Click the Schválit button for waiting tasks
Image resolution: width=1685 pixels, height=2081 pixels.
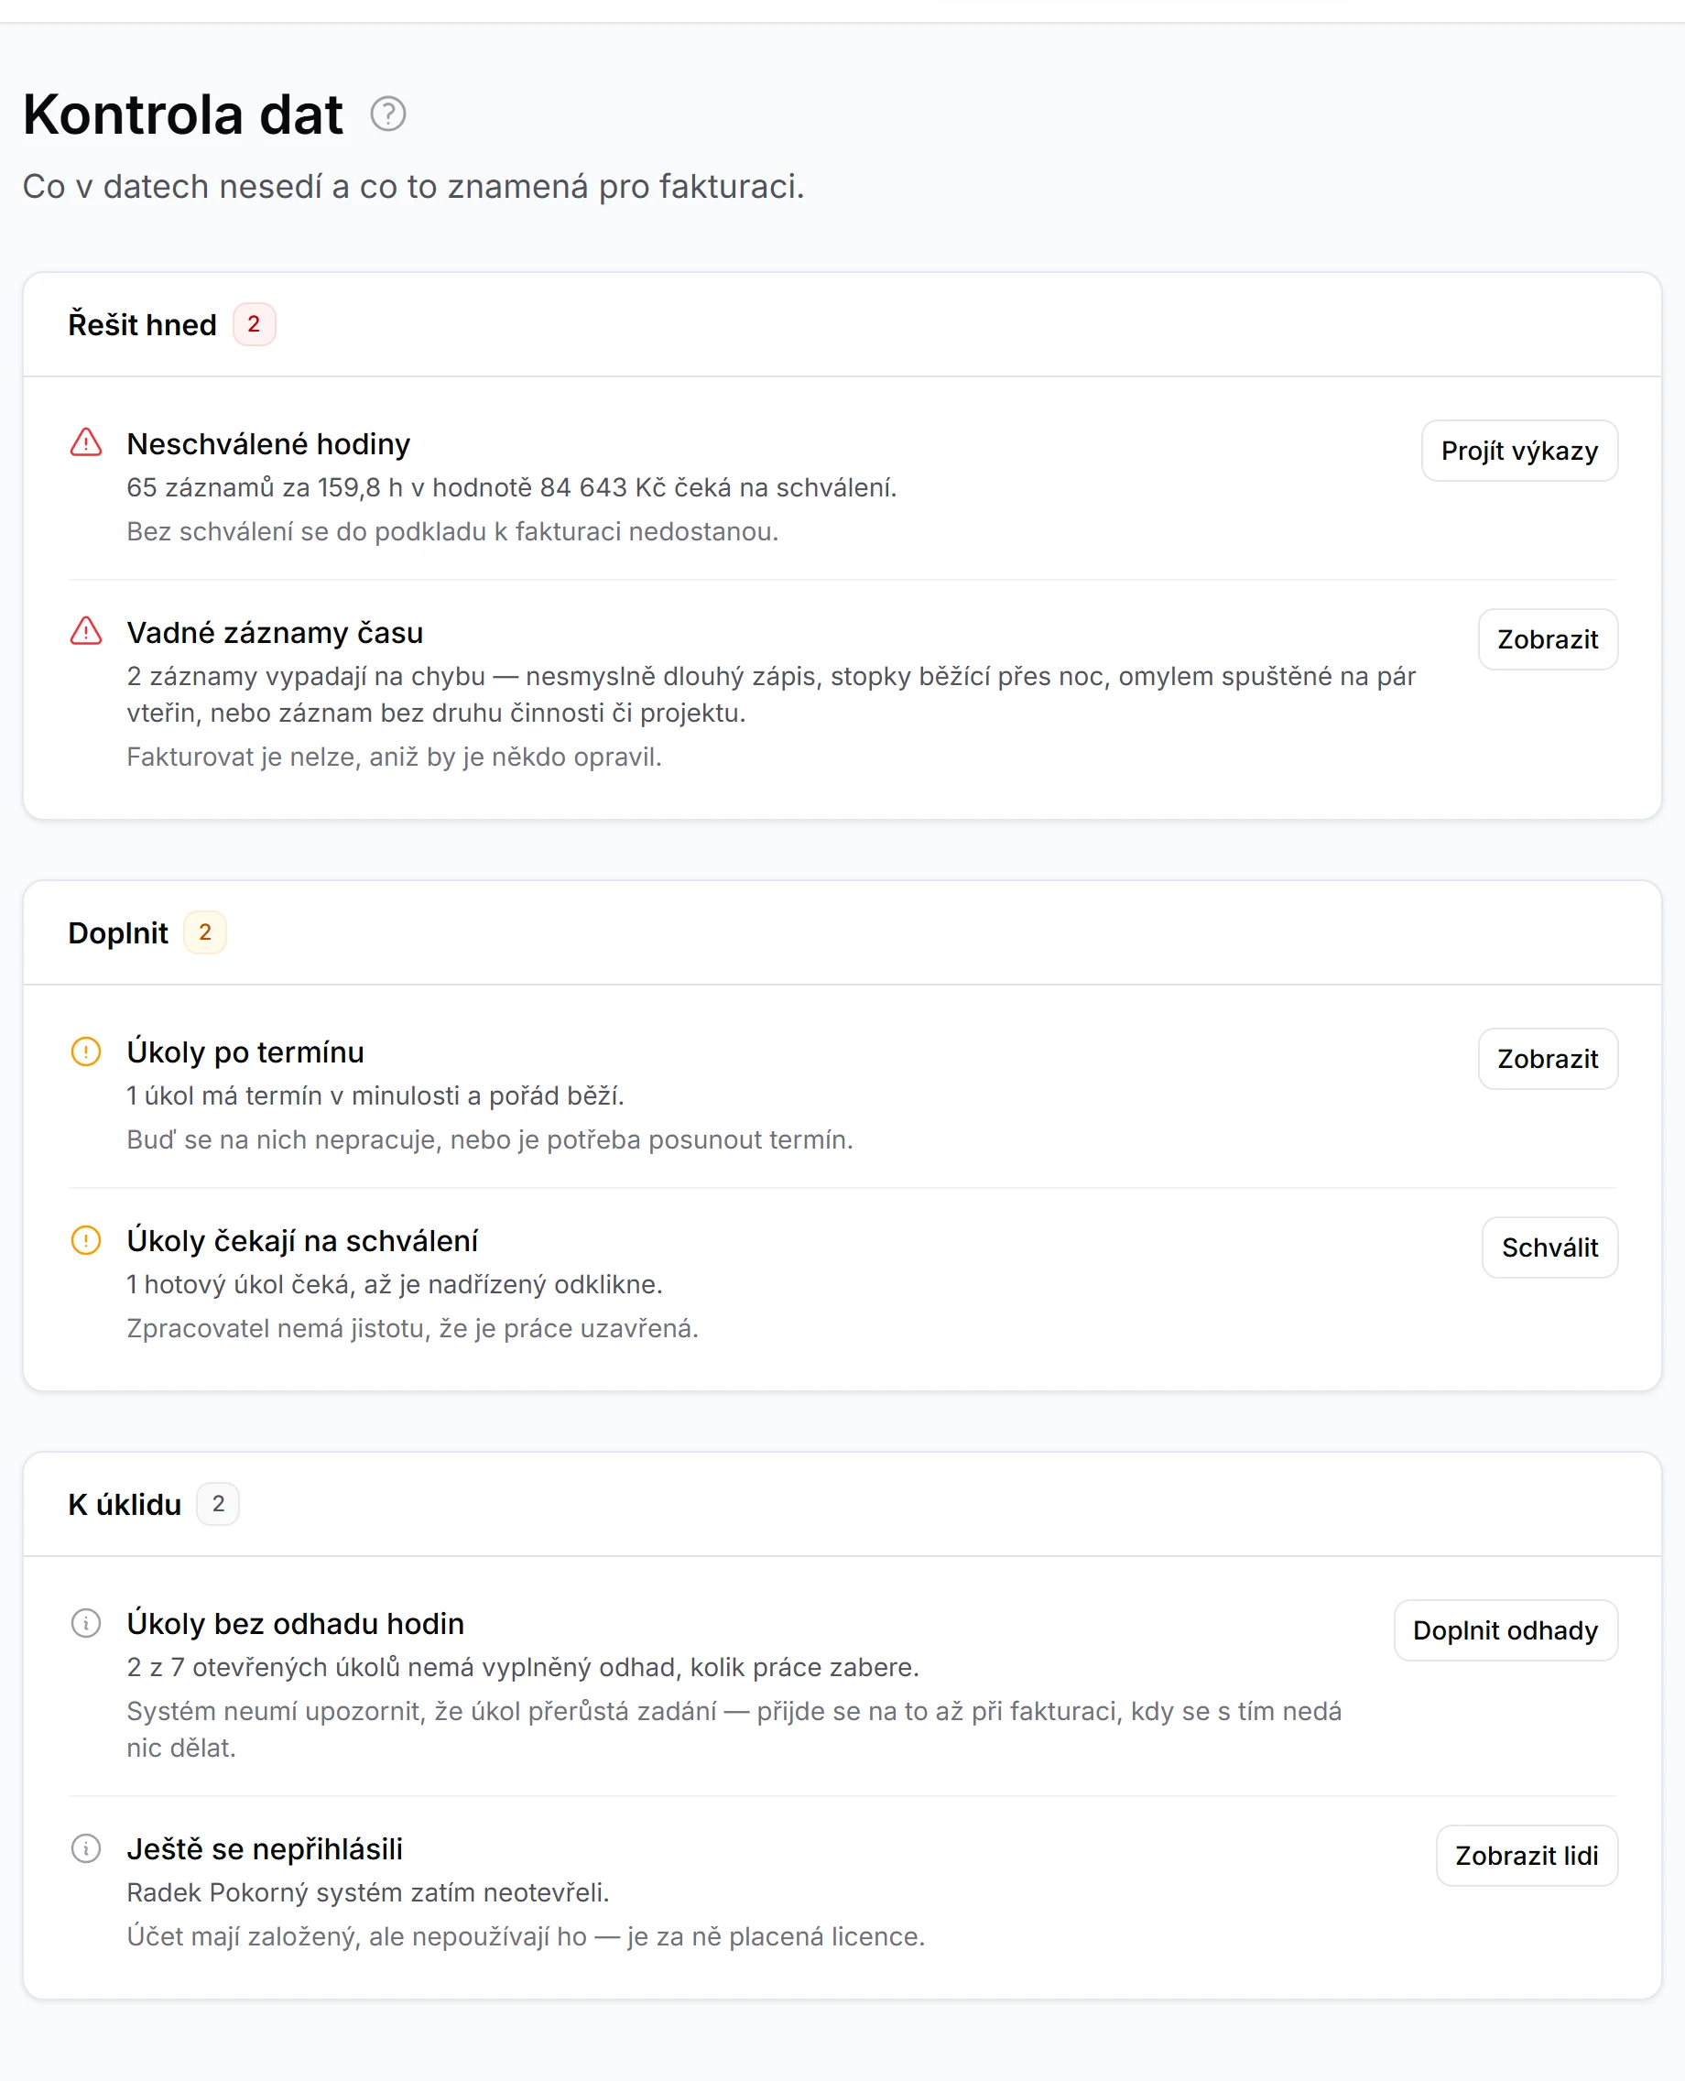[1549, 1248]
